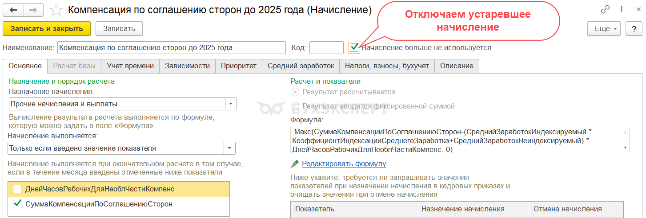This screenshot has height=218, width=646.
Task: Add form to favorites with star icon
Action: (x=56, y=10)
